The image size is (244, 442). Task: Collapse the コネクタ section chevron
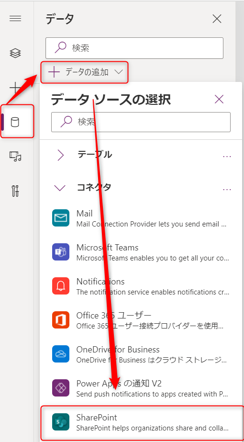click(61, 188)
